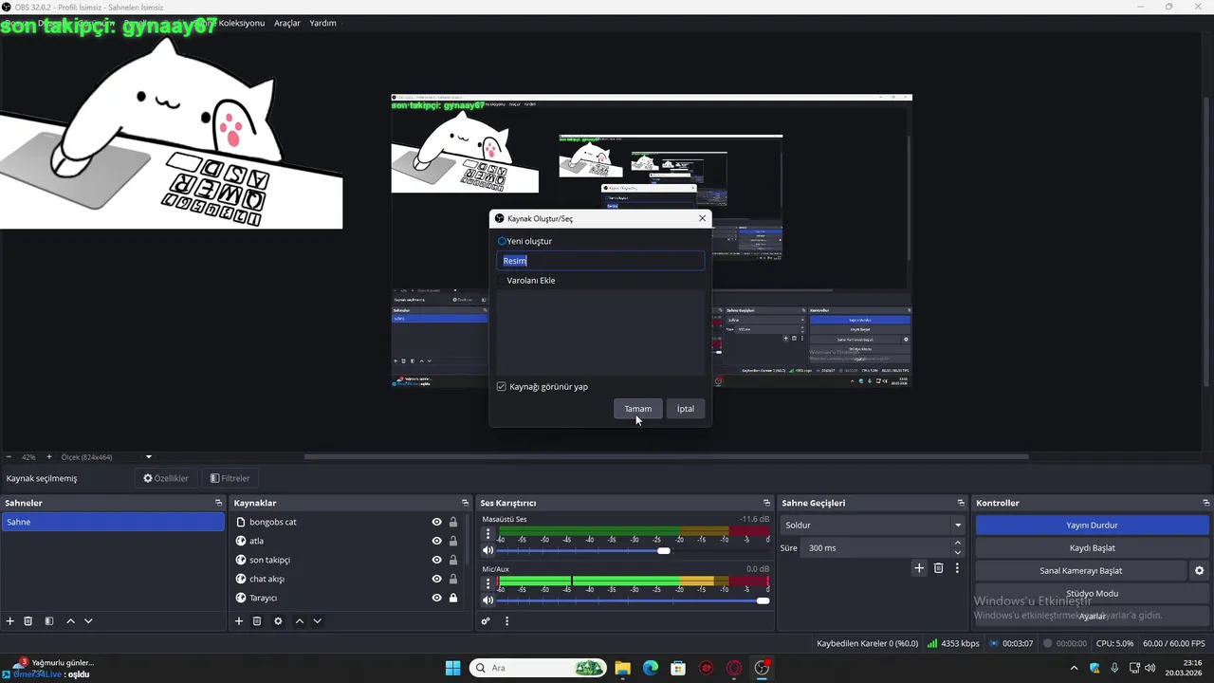The image size is (1214, 683).
Task: Decrease transition duration with down arrow
Action: (x=957, y=553)
